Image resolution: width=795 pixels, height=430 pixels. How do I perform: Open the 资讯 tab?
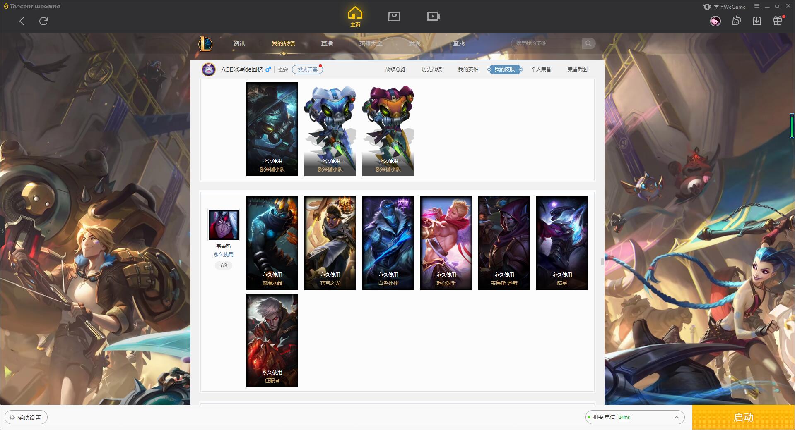239,43
